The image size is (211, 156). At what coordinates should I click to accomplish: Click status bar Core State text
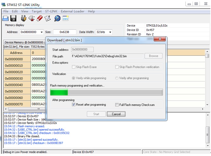point(167,152)
